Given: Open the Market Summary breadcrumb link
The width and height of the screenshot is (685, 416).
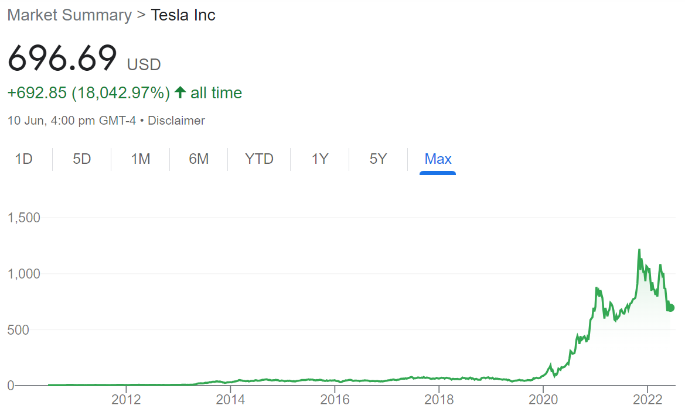Looking at the screenshot, I should point(70,15).
